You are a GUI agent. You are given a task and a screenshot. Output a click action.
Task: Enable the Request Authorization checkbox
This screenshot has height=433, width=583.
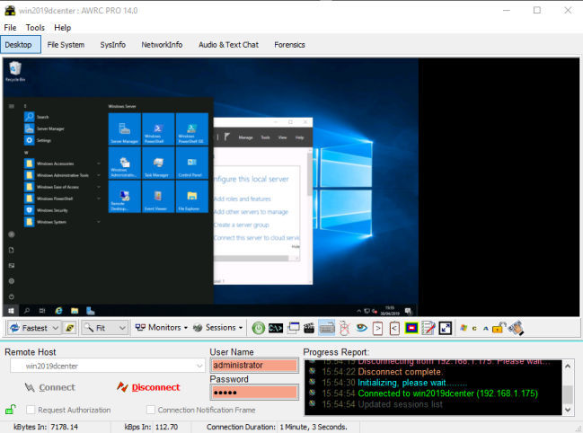[31, 410]
